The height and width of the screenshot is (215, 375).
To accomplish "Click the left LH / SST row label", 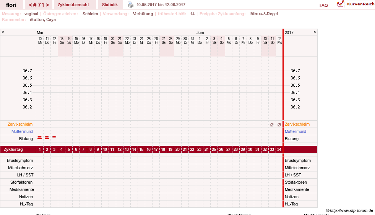I will (25, 175).
